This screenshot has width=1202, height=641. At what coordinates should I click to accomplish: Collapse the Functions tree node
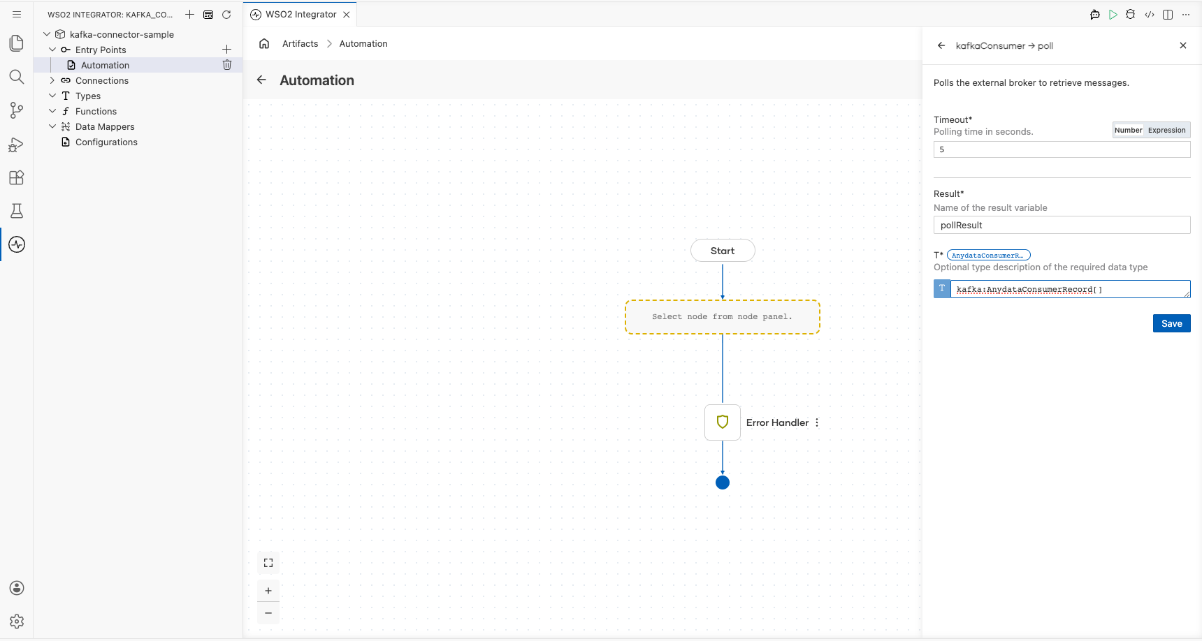click(x=52, y=111)
